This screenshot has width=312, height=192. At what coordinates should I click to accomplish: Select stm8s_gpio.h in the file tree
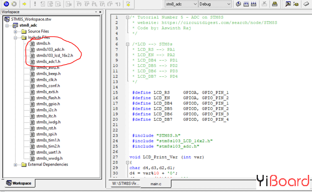click(48, 104)
